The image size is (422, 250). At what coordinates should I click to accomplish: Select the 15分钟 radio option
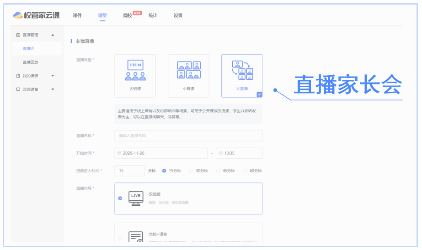click(x=164, y=171)
